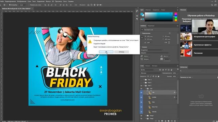Open the Изображение menu
Viewport: 218px width, 122px height.
(21, 1)
